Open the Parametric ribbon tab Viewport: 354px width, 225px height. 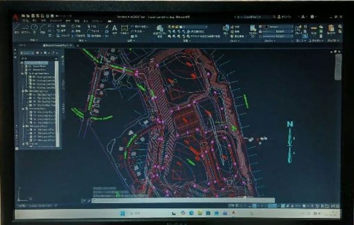click(x=56, y=21)
